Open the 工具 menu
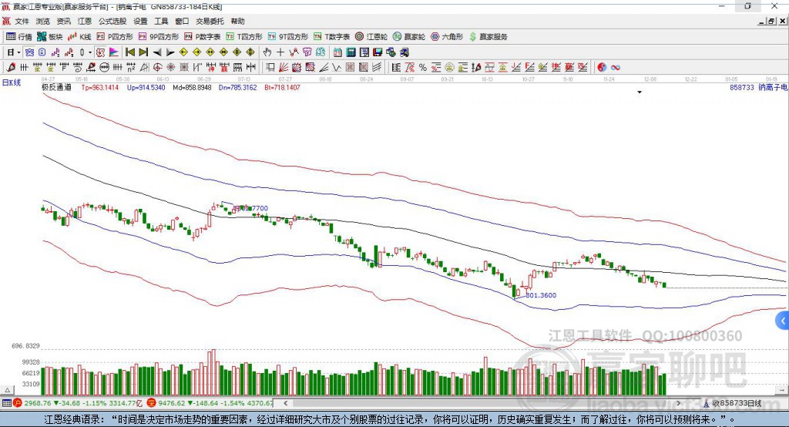The height and width of the screenshot is (427, 789). pyautogui.click(x=161, y=21)
